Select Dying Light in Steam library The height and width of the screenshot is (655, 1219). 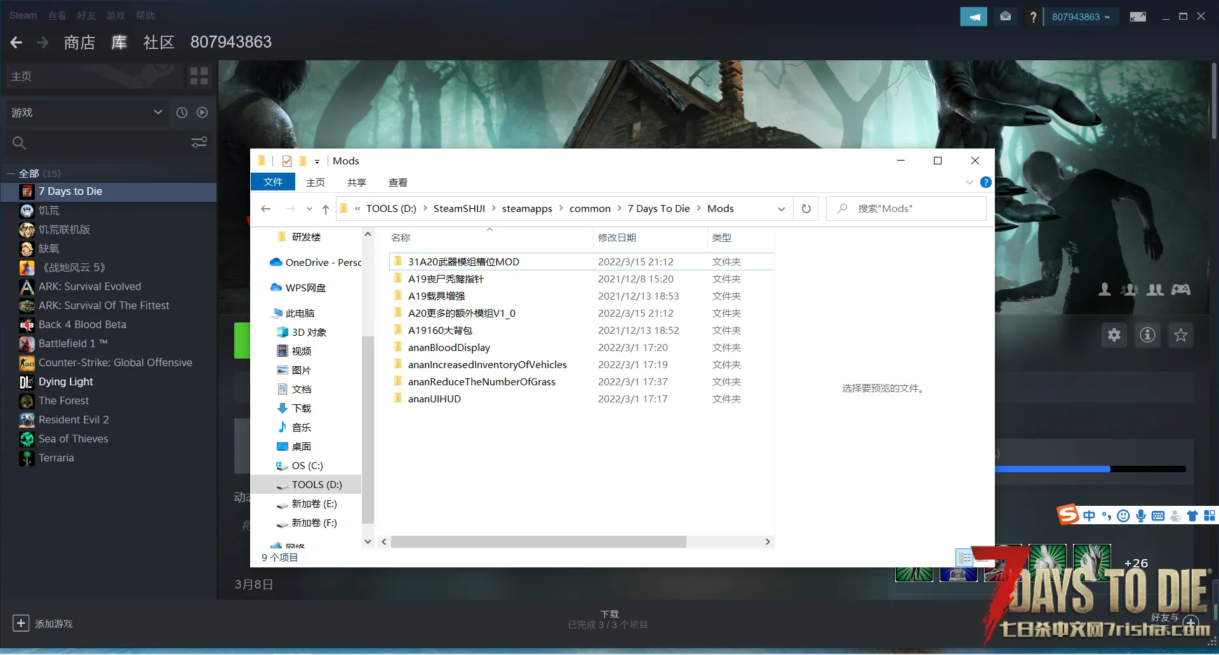pos(65,382)
